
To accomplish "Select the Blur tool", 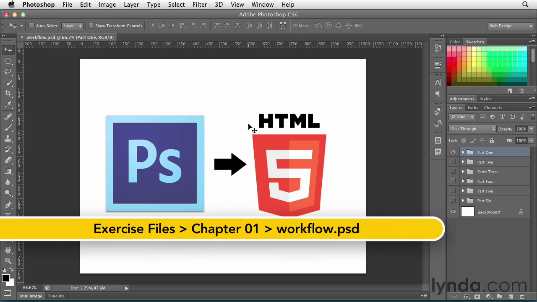I will (8, 182).
